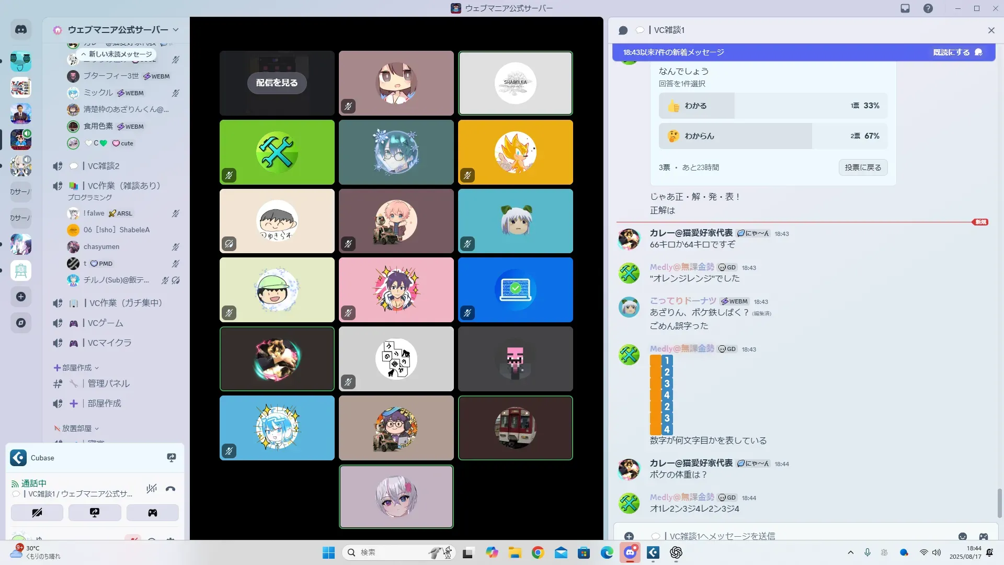Click the share-screen button in voice panel
Image resolution: width=1004 pixels, height=565 pixels.
point(95,513)
